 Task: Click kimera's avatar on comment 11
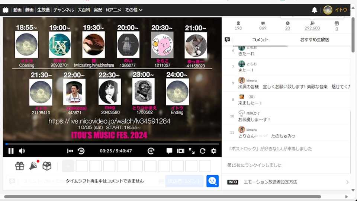242,130
